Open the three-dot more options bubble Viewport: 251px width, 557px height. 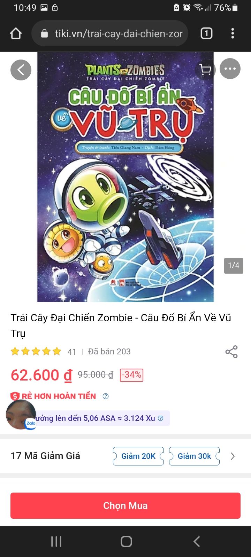pos(230,69)
